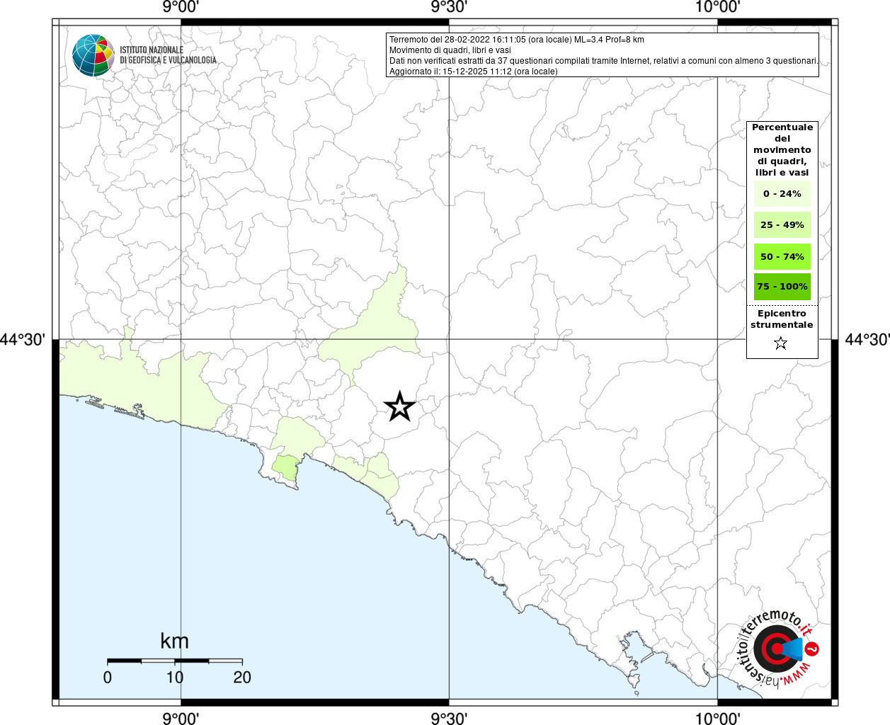Click the legend's epicenter star symbol
The height and width of the screenshot is (725, 890).
pos(781,343)
